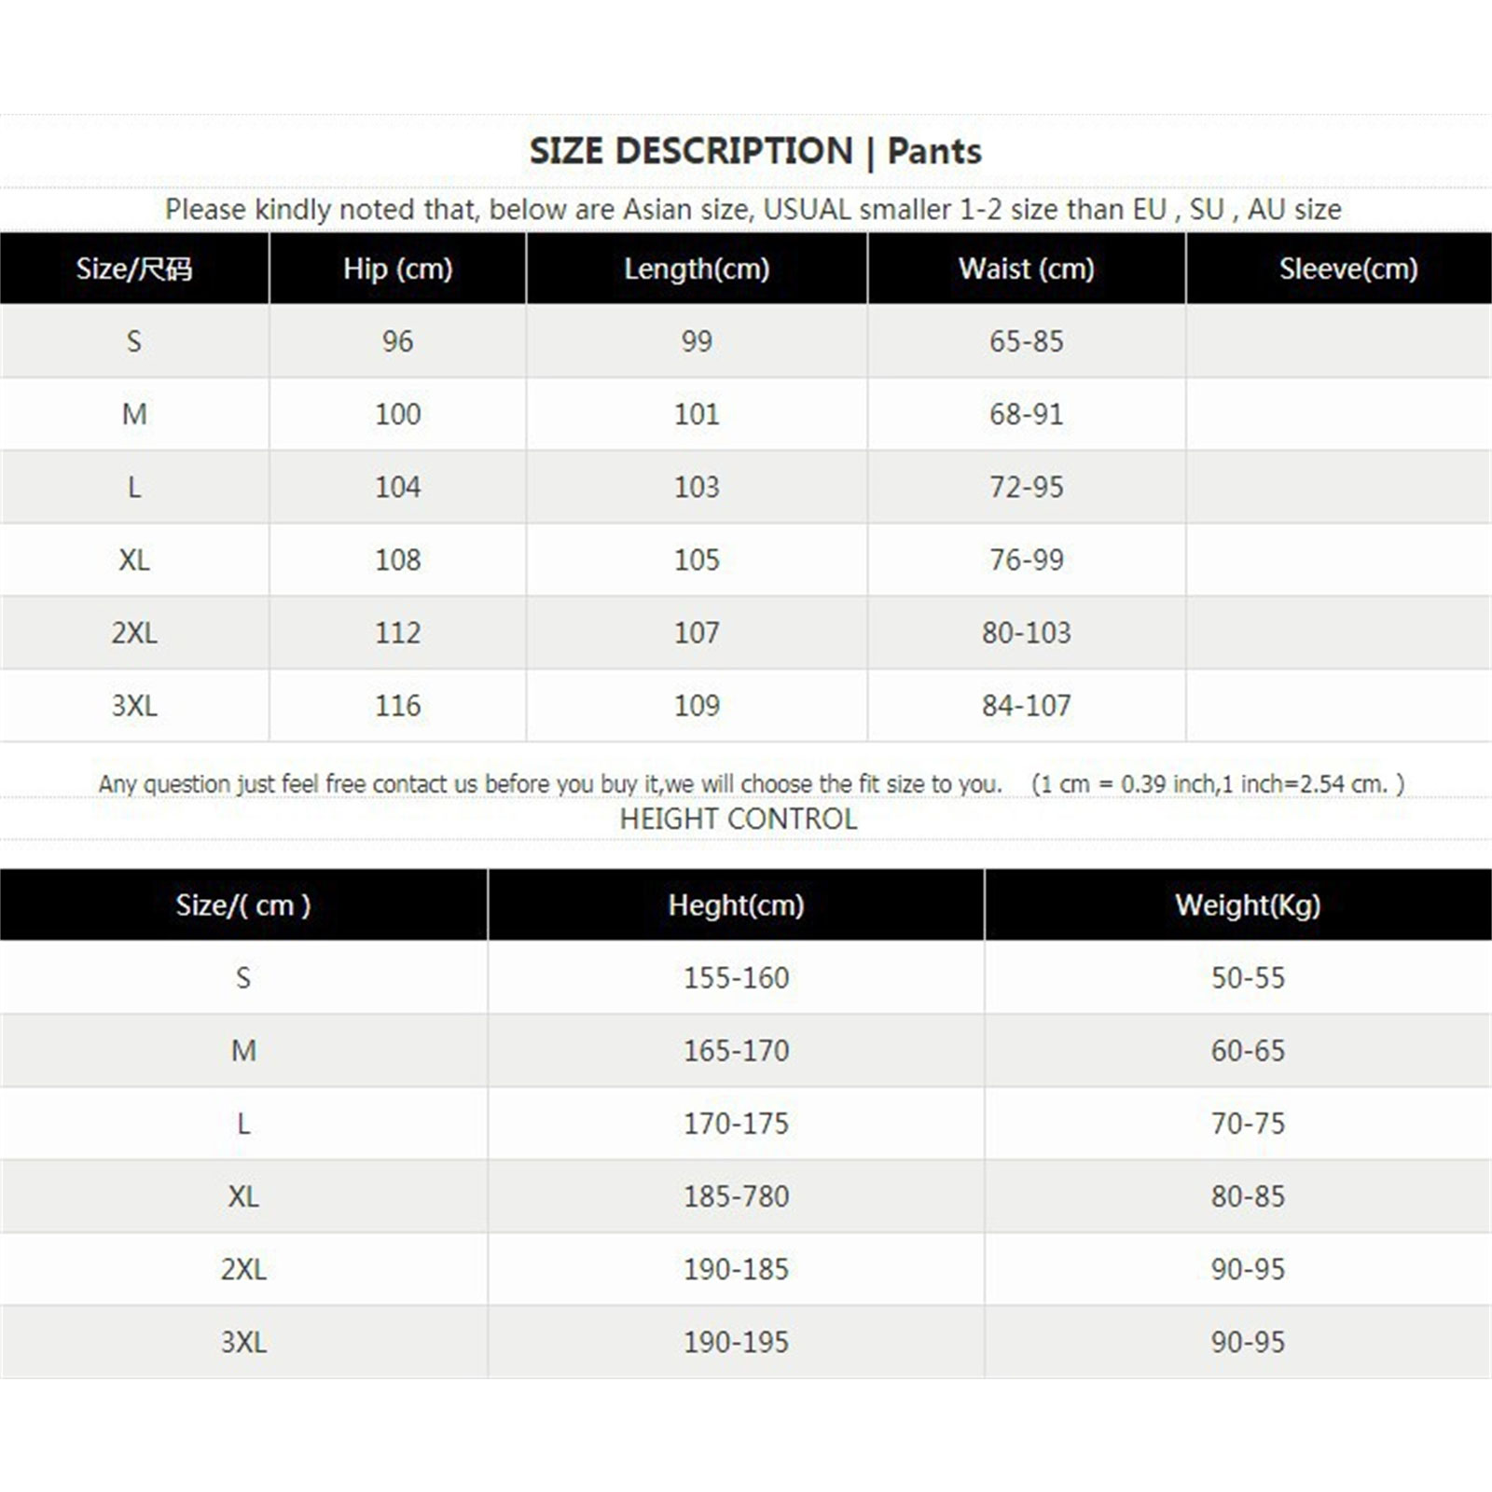Click the Length(cm) column header
This screenshot has height=1492, width=1492.
click(697, 269)
